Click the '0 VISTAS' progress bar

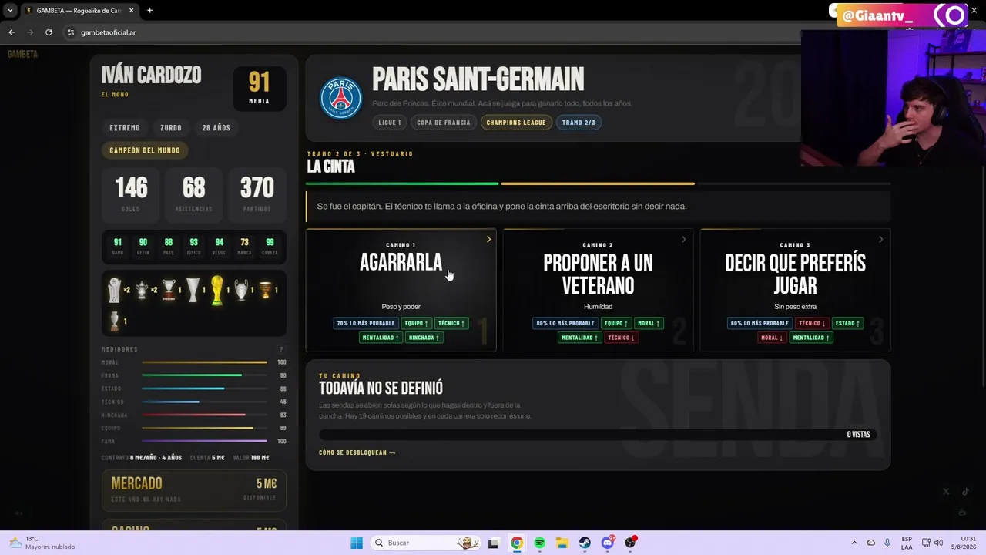(x=598, y=435)
